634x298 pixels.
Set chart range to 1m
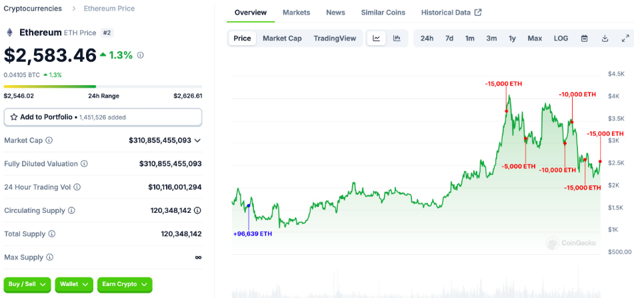(x=469, y=39)
